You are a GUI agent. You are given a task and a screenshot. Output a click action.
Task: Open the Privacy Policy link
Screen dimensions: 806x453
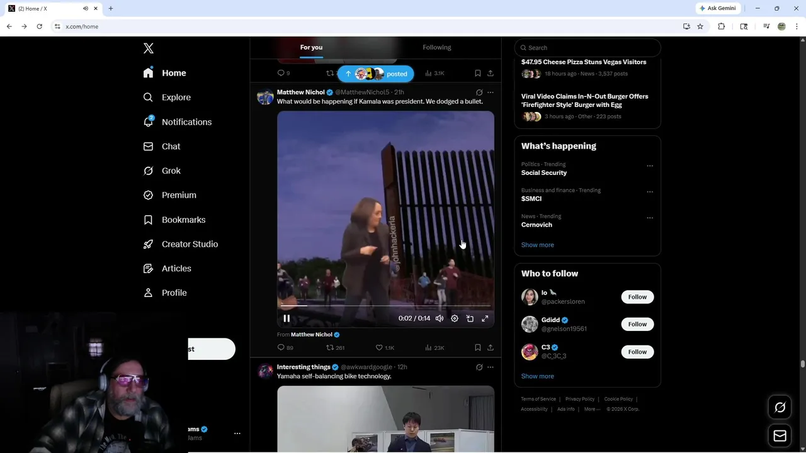(580, 399)
